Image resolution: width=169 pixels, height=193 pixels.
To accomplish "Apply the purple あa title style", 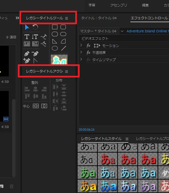I will click(x=148, y=186).
